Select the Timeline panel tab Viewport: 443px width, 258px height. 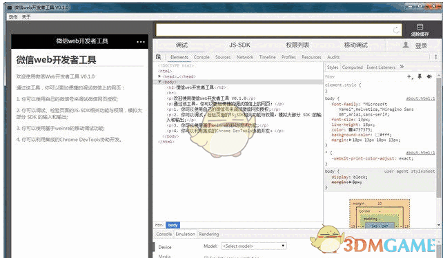point(267,57)
